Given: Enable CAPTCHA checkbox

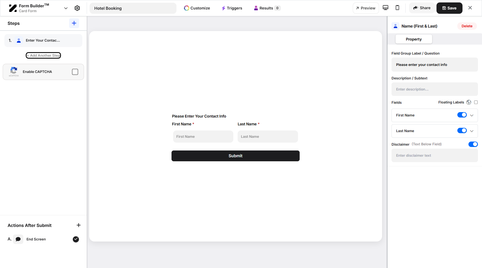Looking at the screenshot, I should pyautogui.click(x=75, y=72).
